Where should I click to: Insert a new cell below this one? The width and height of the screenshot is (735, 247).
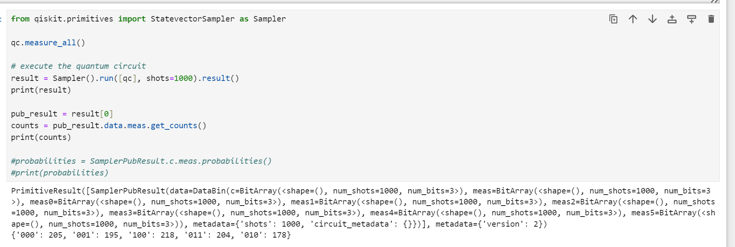[x=692, y=19]
